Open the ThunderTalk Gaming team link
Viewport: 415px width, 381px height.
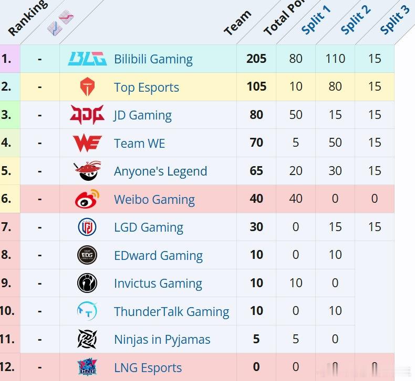point(171,312)
